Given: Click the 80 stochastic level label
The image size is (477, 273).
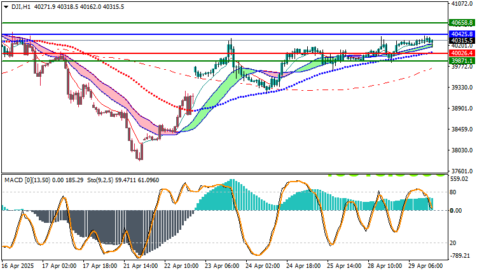Looking at the screenshot, I should [453, 192].
